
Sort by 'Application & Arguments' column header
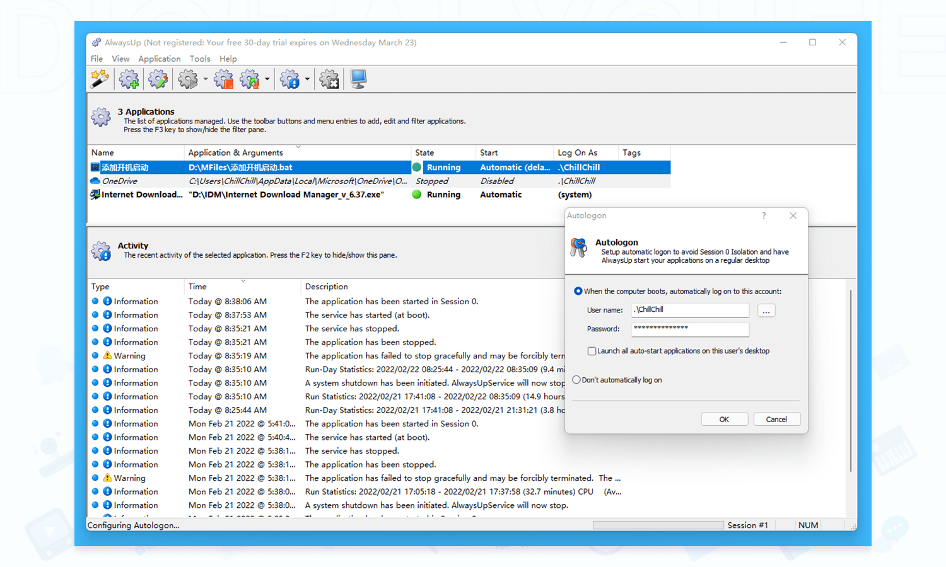pos(297,152)
